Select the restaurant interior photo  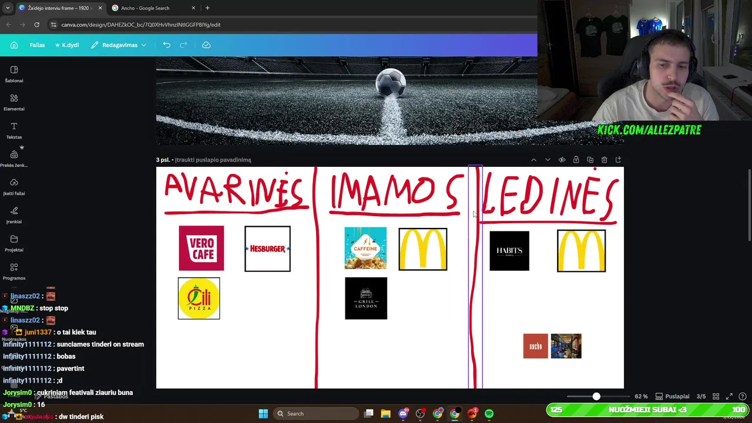566,346
